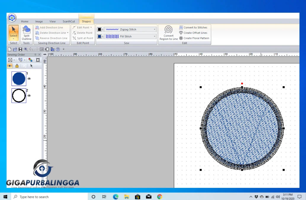
Task: Customize Quick Access Toolbar dropdown
Action: [x=63, y=49]
